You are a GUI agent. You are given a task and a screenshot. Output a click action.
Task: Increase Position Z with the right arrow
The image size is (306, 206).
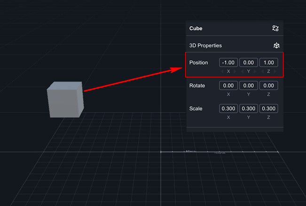275,71
